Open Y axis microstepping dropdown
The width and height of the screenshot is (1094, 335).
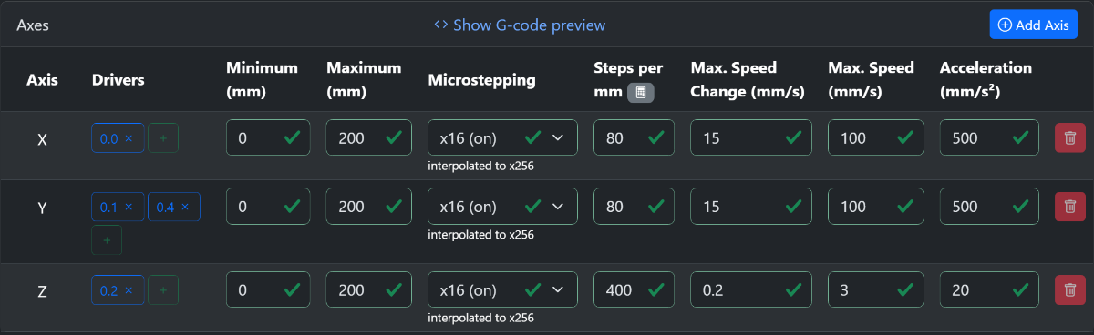point(502,207)
